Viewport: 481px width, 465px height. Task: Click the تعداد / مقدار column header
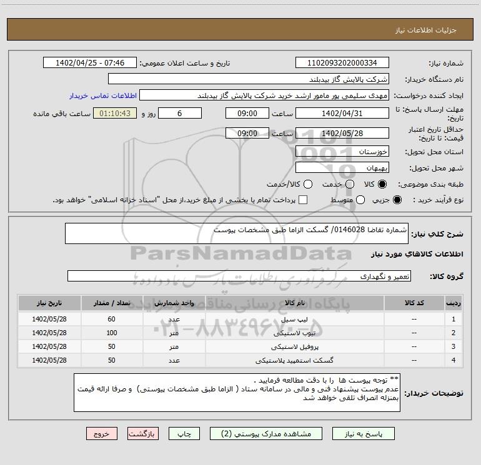[112, 303]
